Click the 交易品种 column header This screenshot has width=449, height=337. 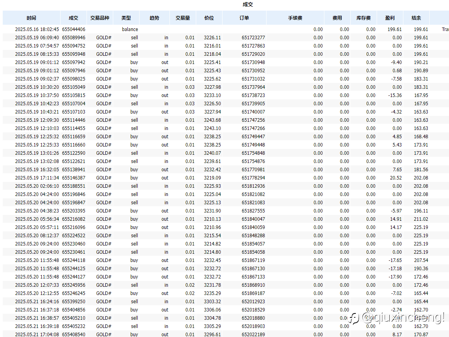point(99,18)
